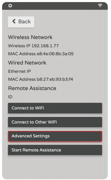111x180 pixels.
Task: Click the Wireless IP label text
Action: pyautogui.click(x=19, y=46)
